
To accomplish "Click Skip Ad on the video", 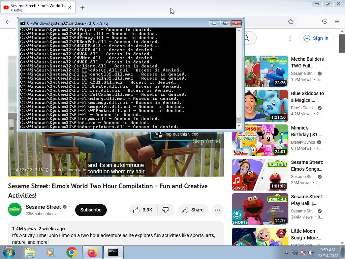I will (x=206, y=141).
